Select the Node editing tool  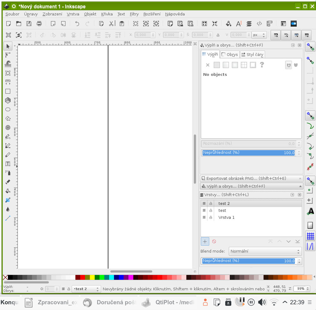tap(8, 55)
